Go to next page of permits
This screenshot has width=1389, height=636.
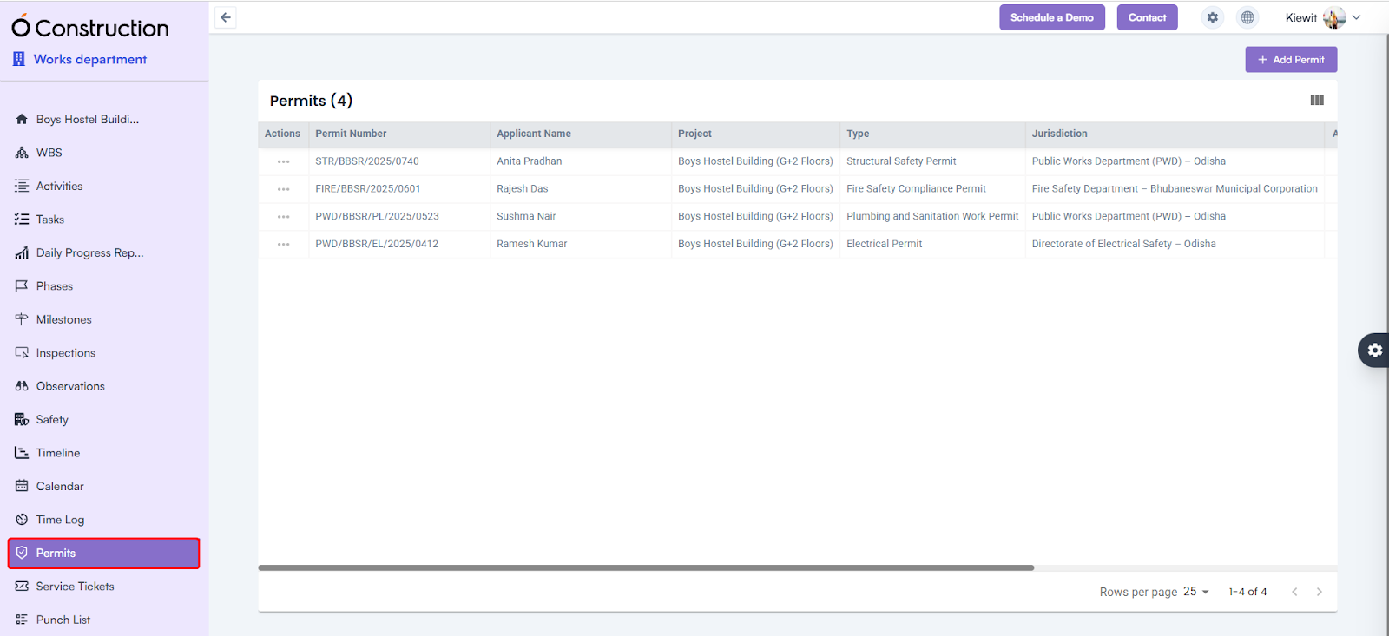pyautogui.click(x=1319, y=592)
